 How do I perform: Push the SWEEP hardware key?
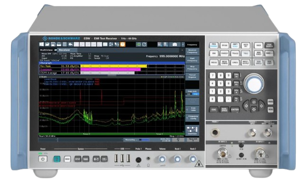(x=224, y=53)
